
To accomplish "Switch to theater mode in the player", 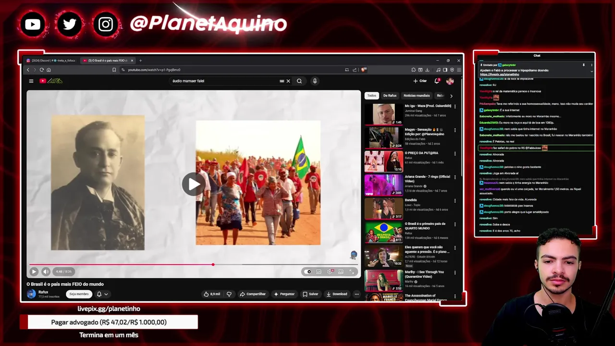I will (x=341, y=272).
